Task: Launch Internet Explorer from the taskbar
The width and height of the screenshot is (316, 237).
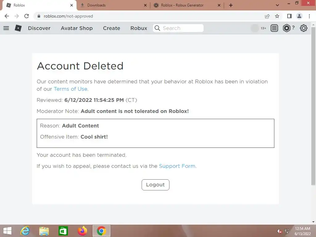Action: tap(25, 231)
